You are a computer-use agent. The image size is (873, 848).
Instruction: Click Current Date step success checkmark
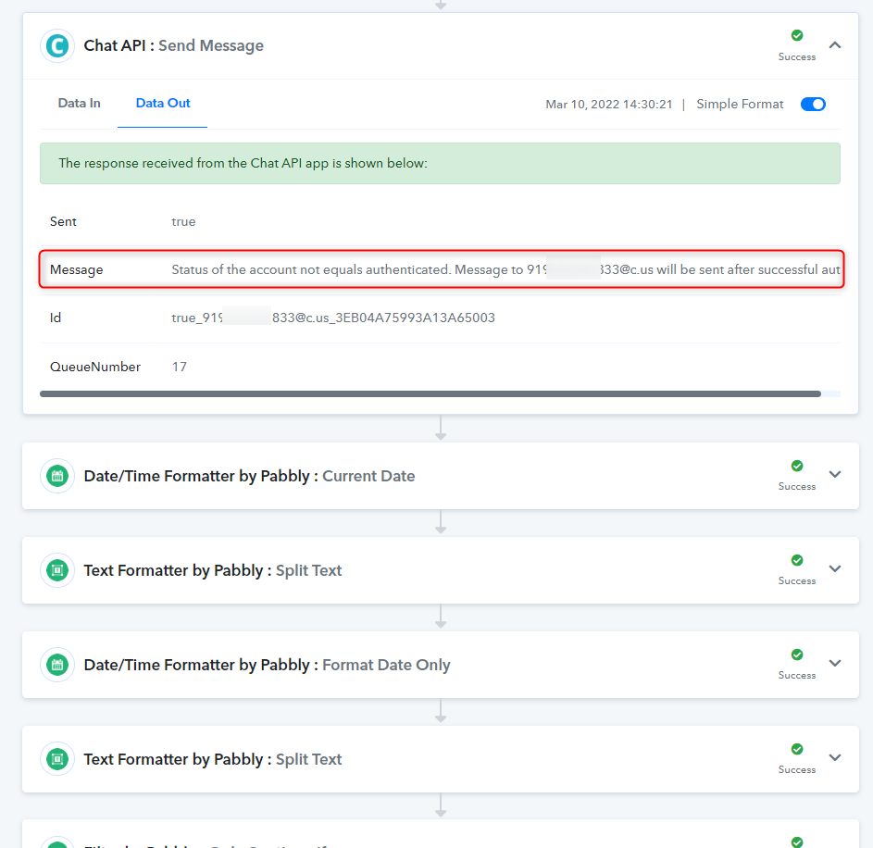[x=797, y=466]
